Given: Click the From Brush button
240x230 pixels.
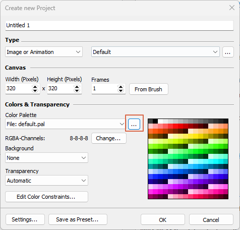Looking at the screenshot, I should pyautogui.click(x=149, y=89).
